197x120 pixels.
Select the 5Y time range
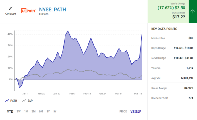55,111
